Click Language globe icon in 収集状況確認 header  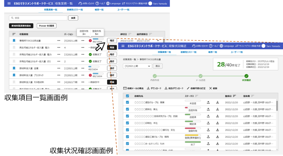(221, 46)
